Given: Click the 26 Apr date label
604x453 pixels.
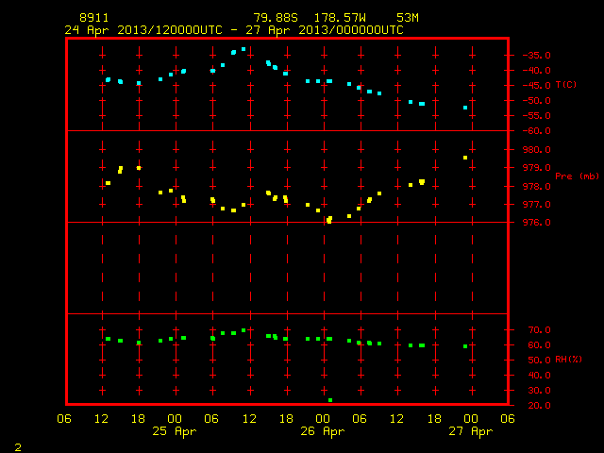Looking at the screenshot, I should tap(323, 431).
